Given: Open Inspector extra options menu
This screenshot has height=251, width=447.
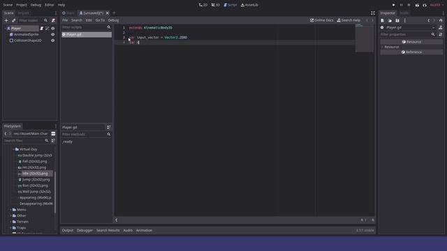Looking at the screenshot, I should tap(405, 20).
